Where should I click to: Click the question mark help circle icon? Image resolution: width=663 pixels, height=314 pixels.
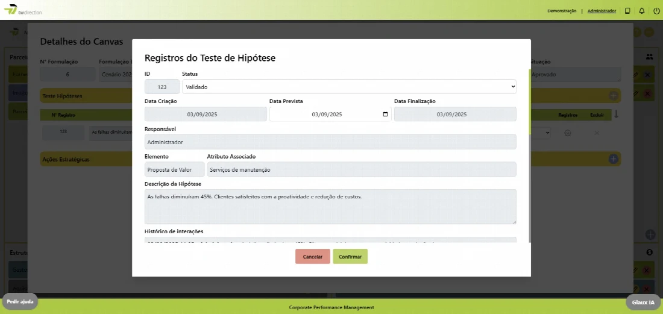(637, 32)
